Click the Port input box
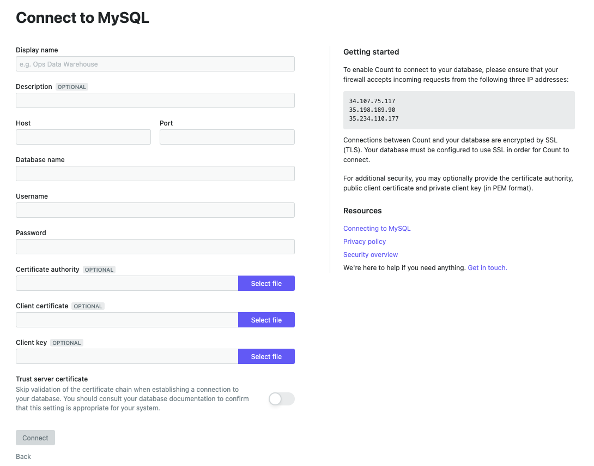594x466 pixels. click(227, 137)
